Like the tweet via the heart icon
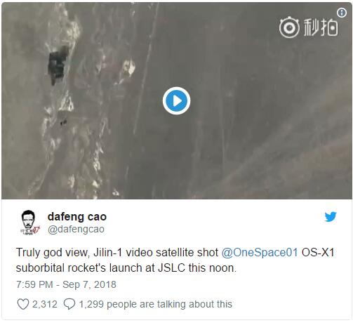 (x=23, y=304)
